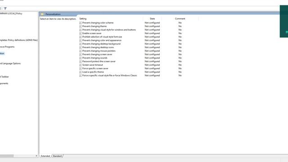Click Comment value No for Prevent changing theme
Screen dimensions: 288x162
tap(180, 26)
